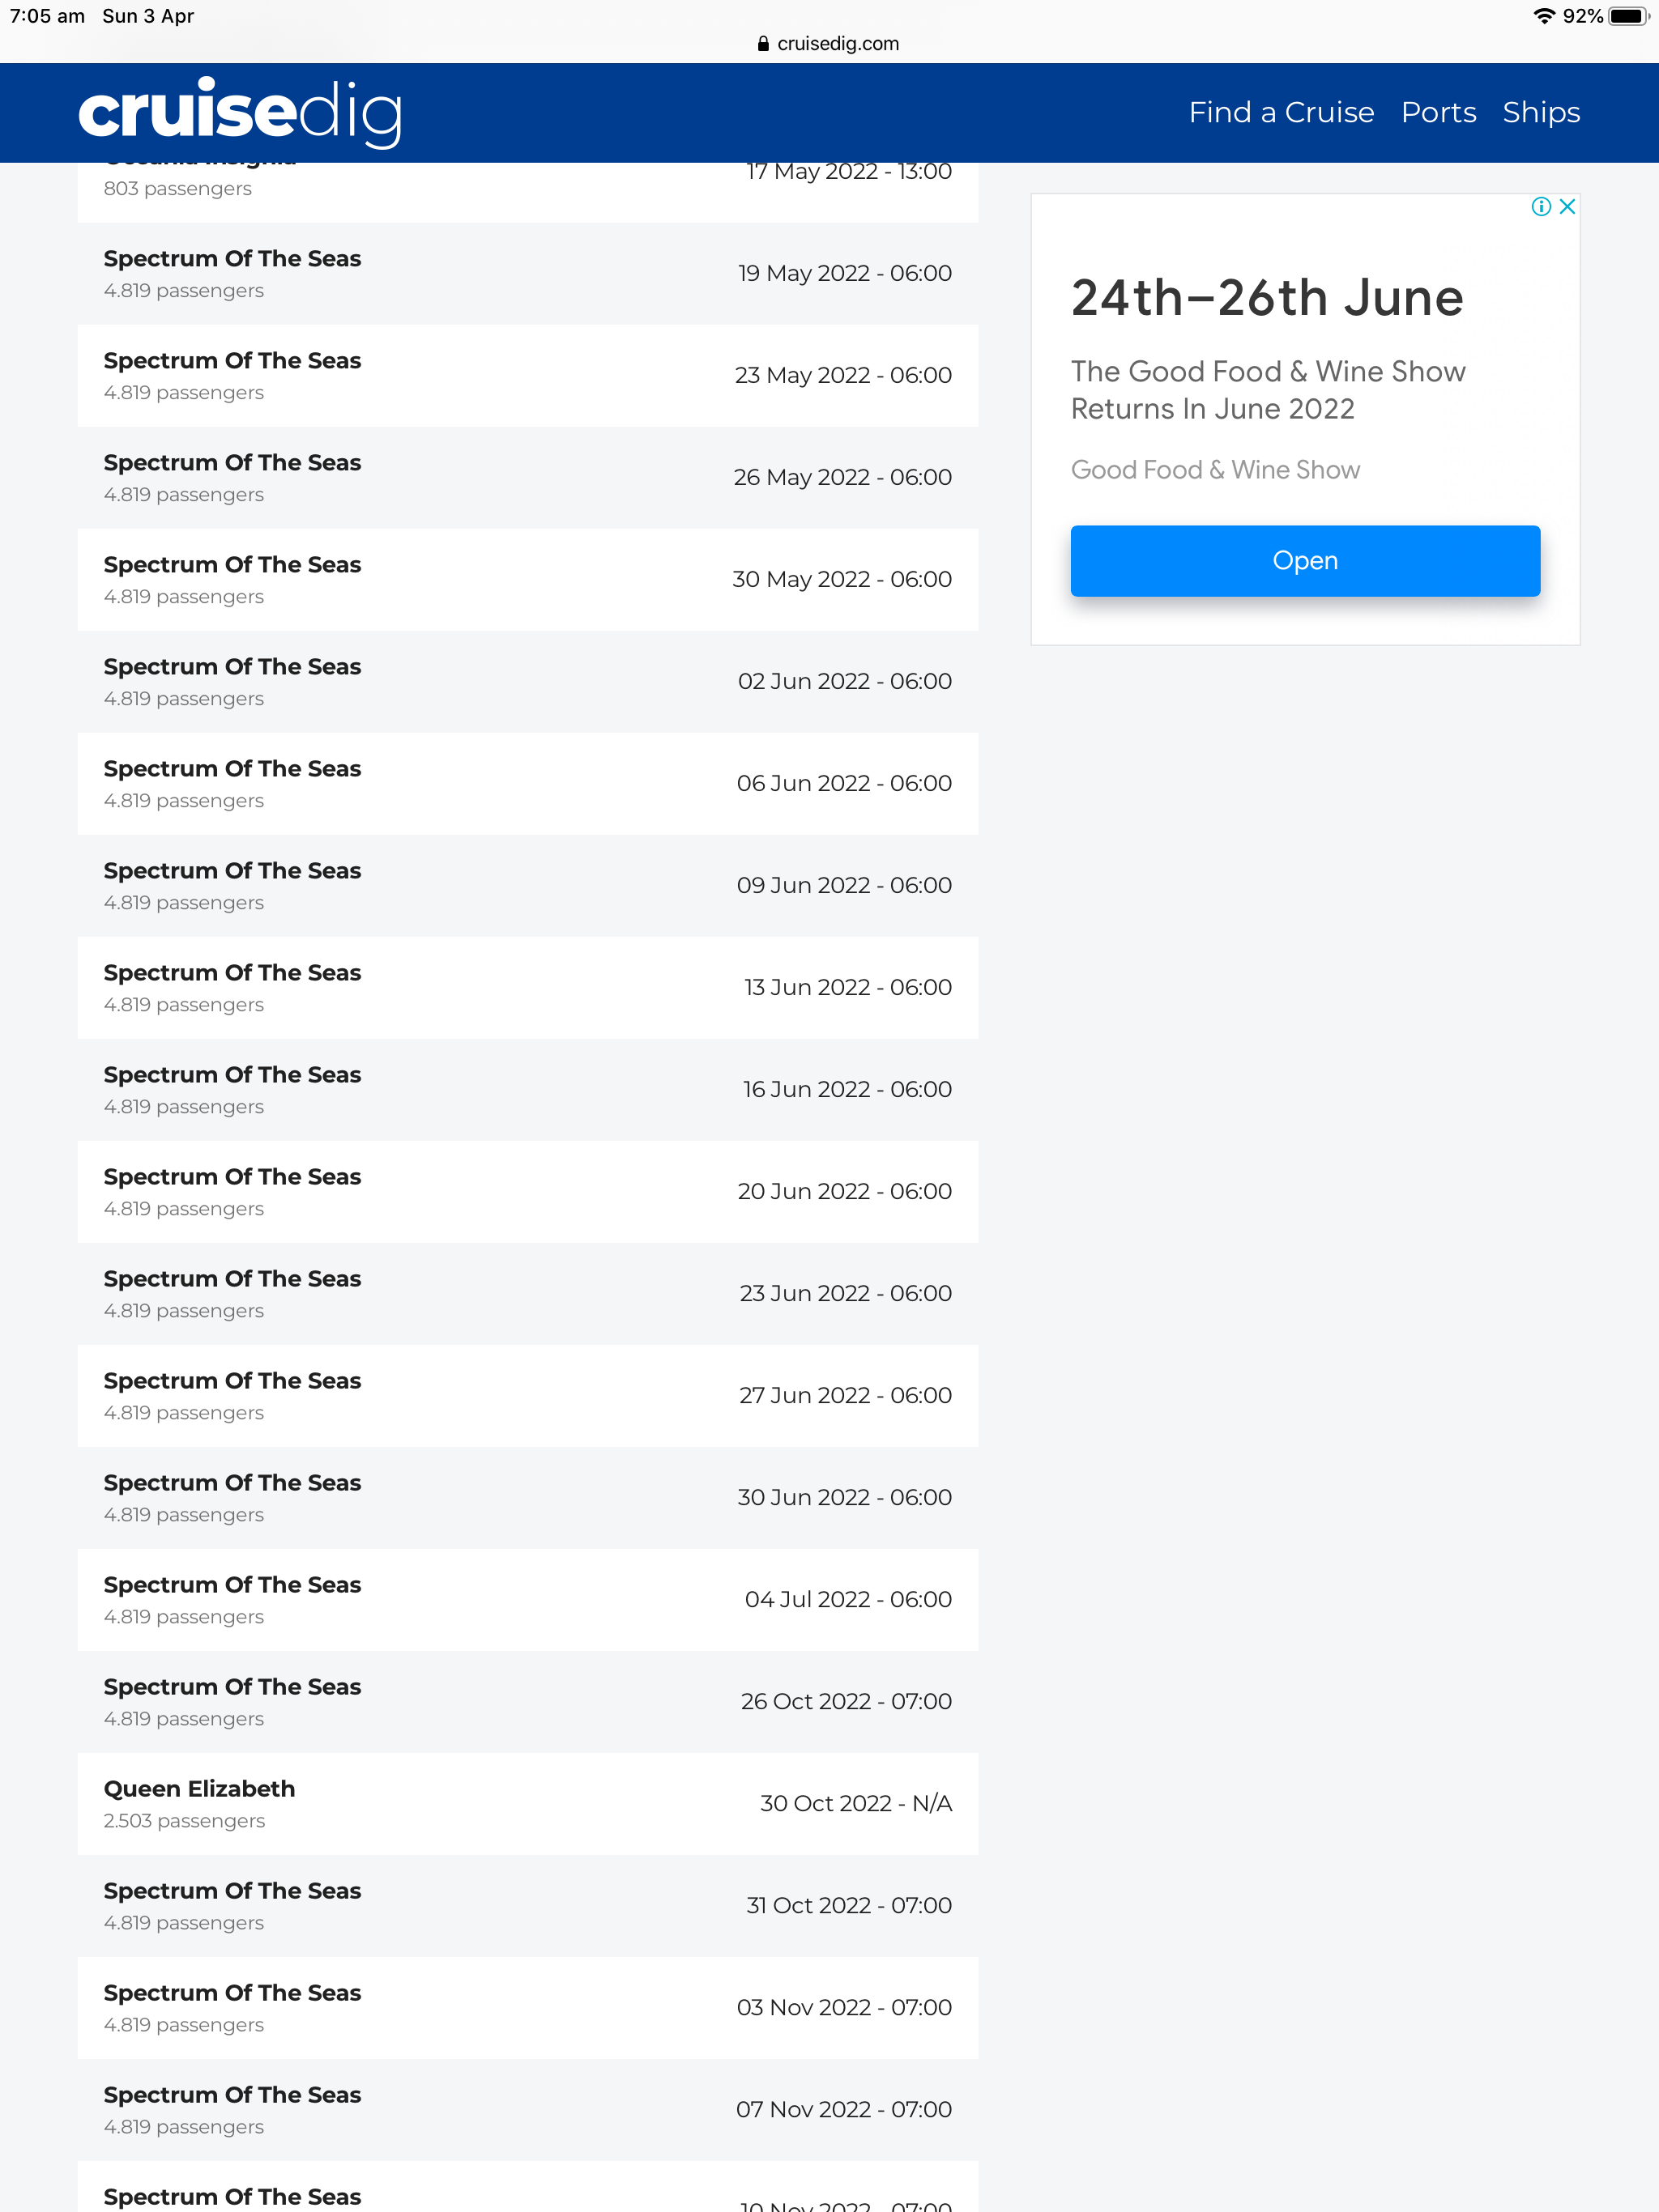The height and width of the screenshot is (2212, 1659).
Task: Open Spectrum Of The Seas 19 May arrival
Action: (x=528, y=273)
